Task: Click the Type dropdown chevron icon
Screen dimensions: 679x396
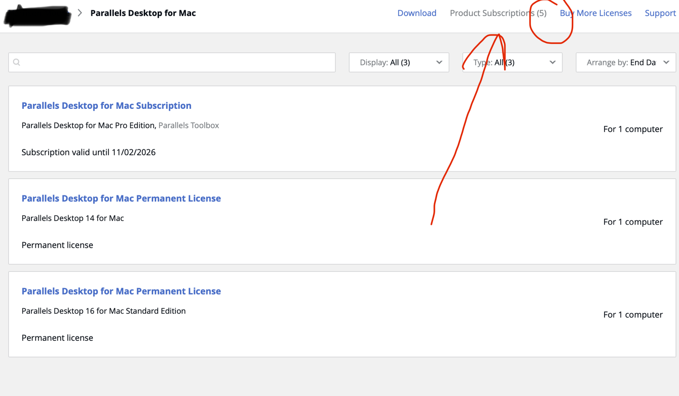Action: [552, 62]
